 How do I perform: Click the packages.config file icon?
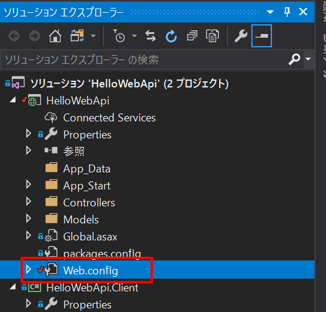click(x=52, y=252)
